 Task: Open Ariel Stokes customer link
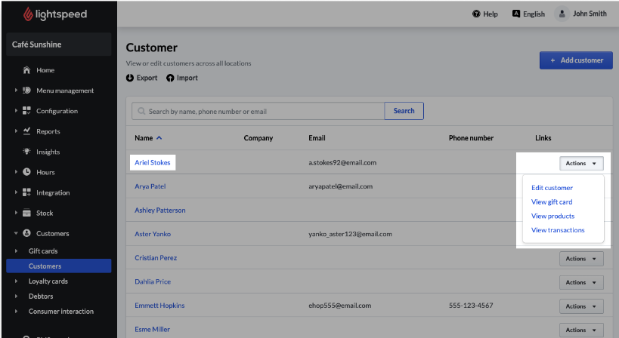[153, 162]
